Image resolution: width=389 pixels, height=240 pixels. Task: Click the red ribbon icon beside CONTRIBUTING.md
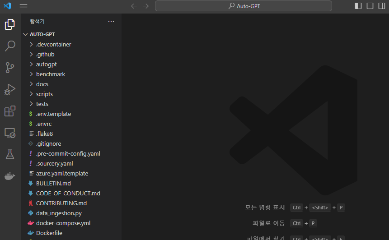click(x=31, y=203)
